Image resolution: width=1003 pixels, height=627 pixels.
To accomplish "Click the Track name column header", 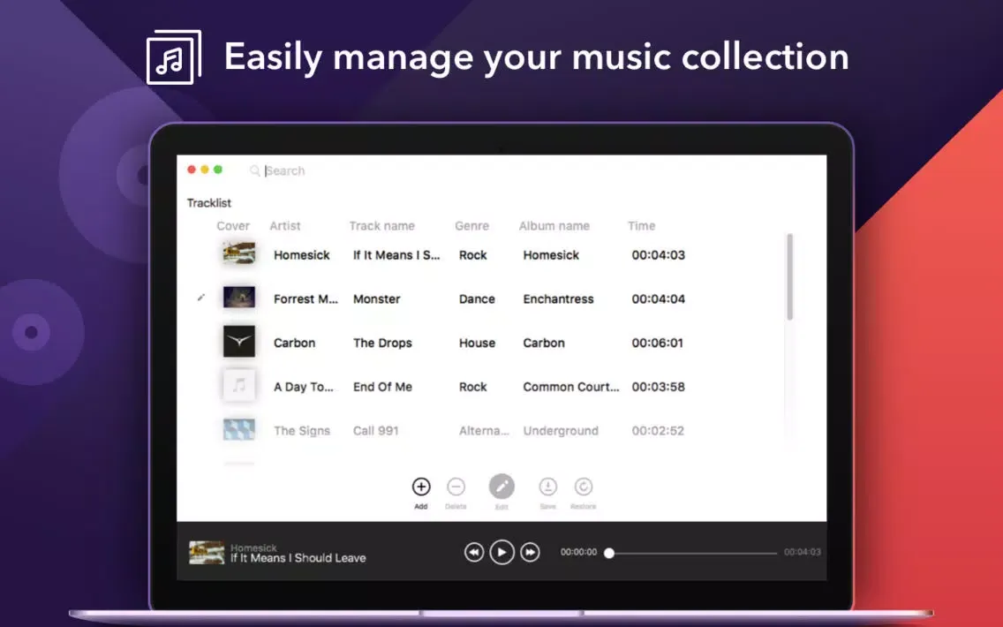I will [381, 226].
